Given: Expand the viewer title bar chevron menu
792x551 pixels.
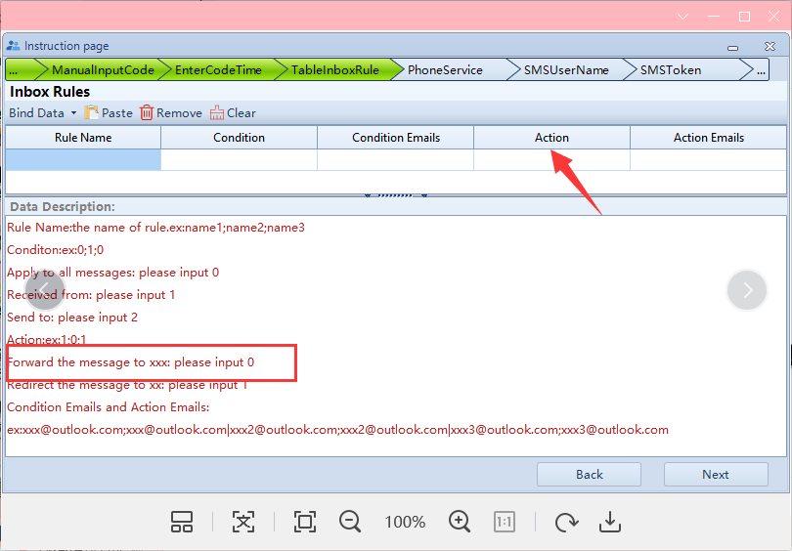Looking at the screenshot, I should (683, 16).
